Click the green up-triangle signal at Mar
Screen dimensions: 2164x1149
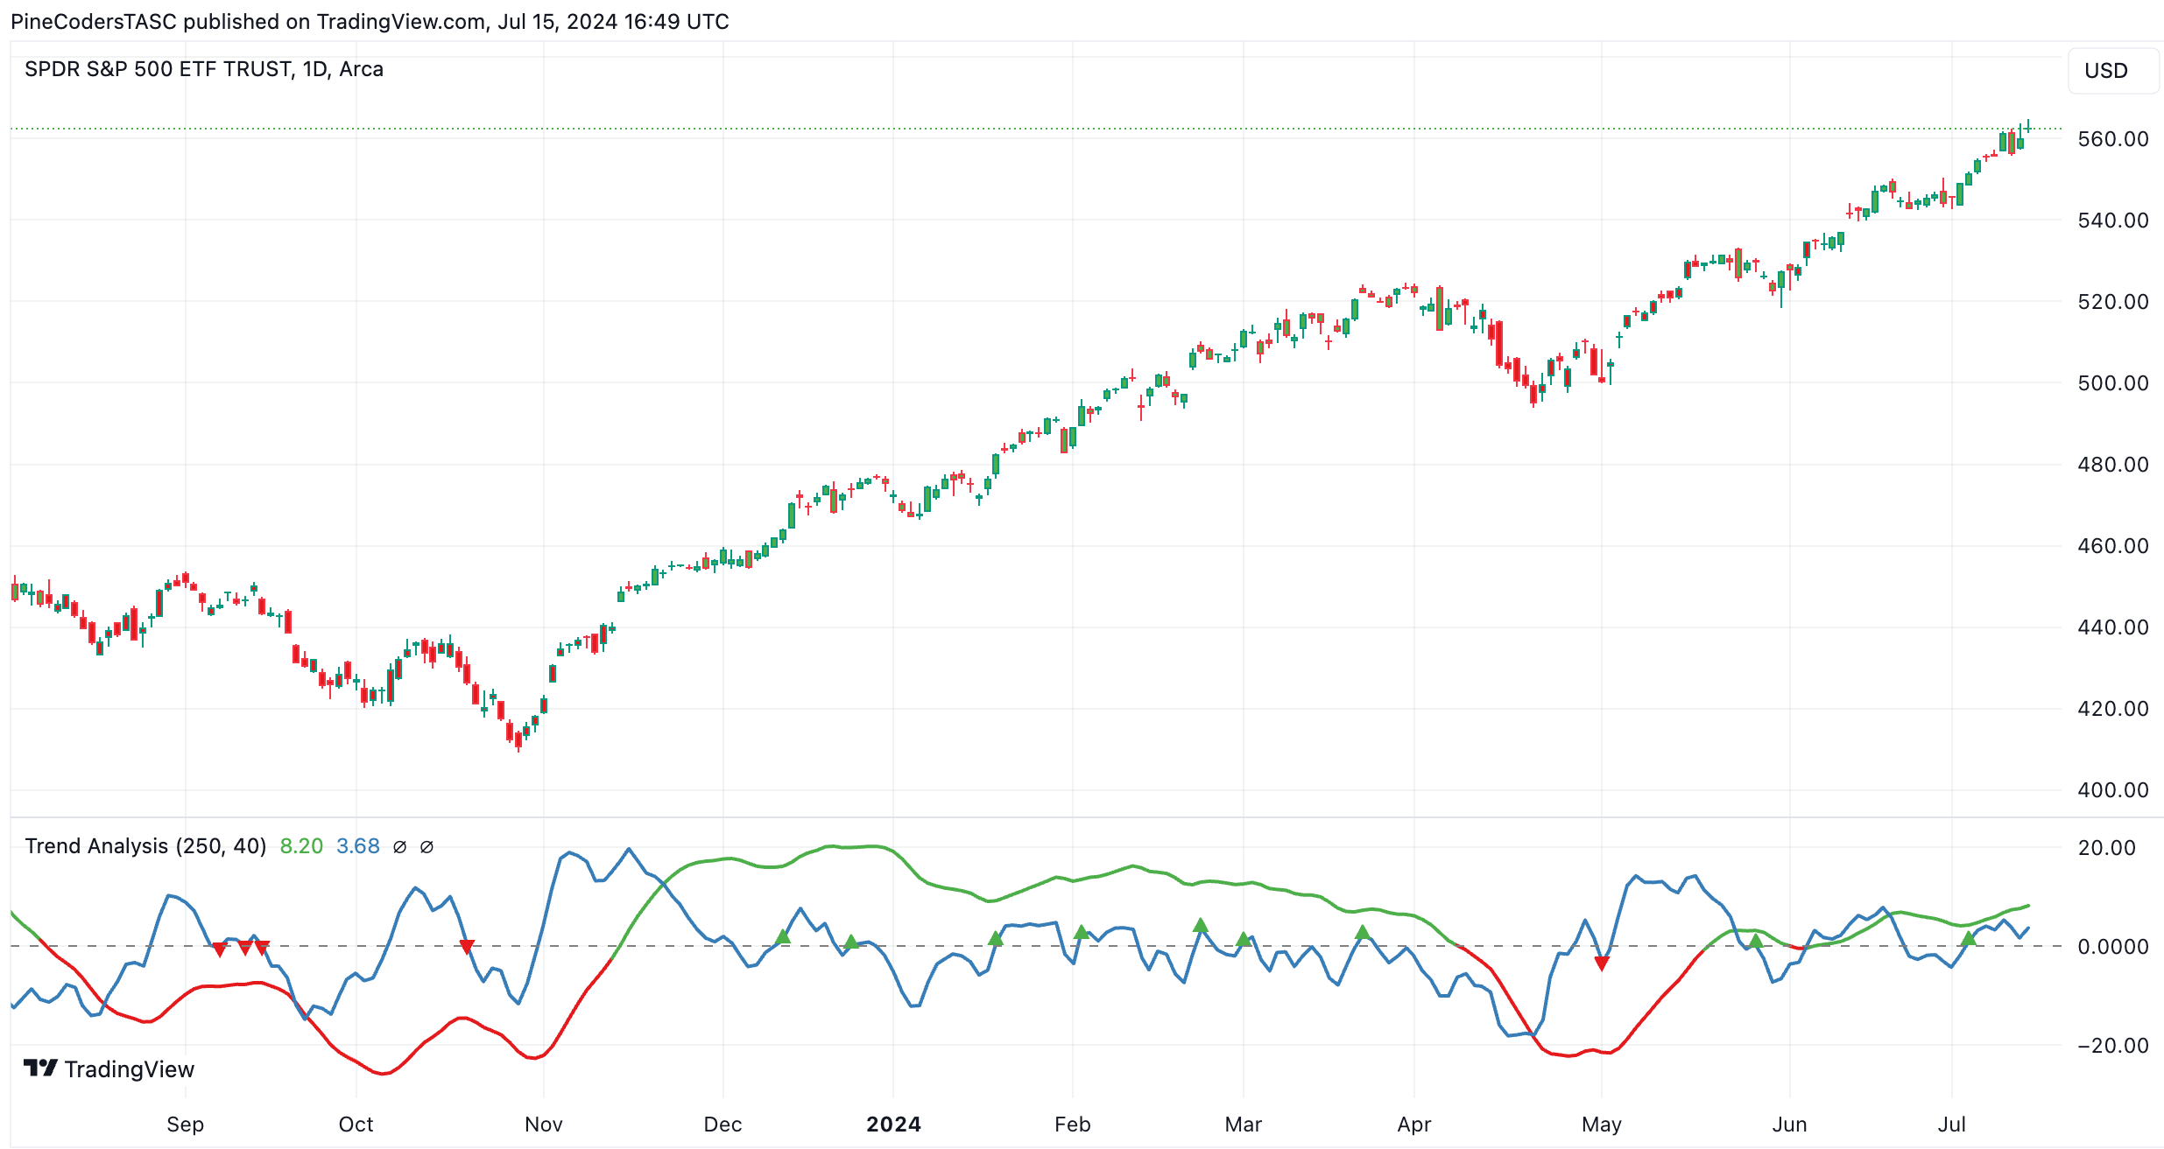click(1244, 940)
